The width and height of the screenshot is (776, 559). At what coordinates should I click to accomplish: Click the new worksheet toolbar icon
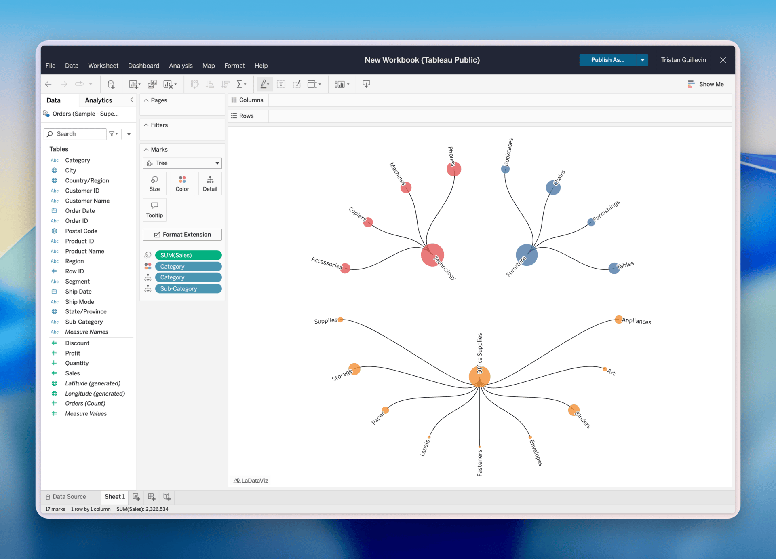tap(133, 84)
